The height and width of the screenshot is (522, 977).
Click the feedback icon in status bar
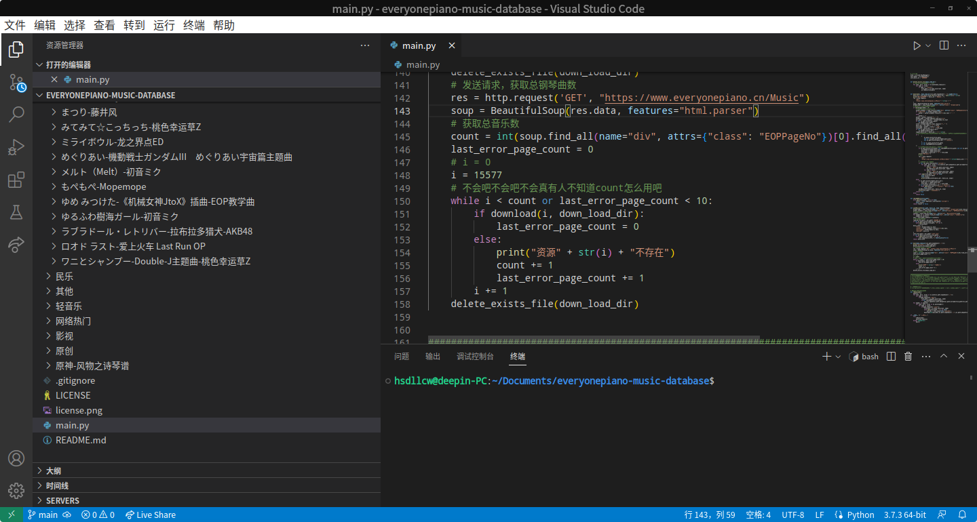[943, 515]
